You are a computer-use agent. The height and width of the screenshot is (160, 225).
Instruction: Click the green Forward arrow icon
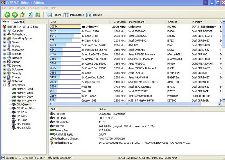tap(15, 15)
